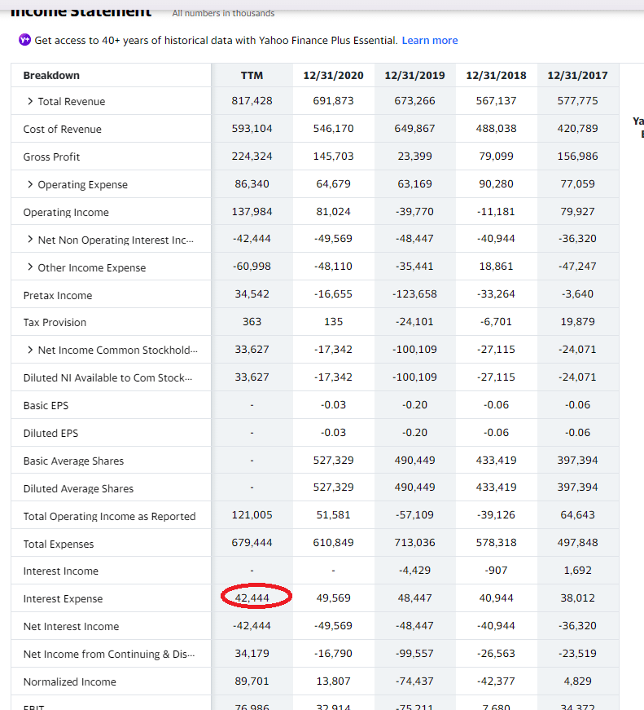
Task: Select the Gross Profit row label
Action: [51, 157]
